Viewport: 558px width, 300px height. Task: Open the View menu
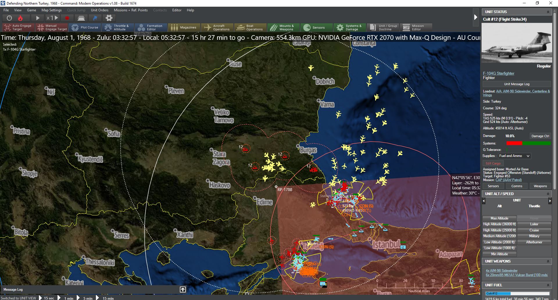pos(18,10)
